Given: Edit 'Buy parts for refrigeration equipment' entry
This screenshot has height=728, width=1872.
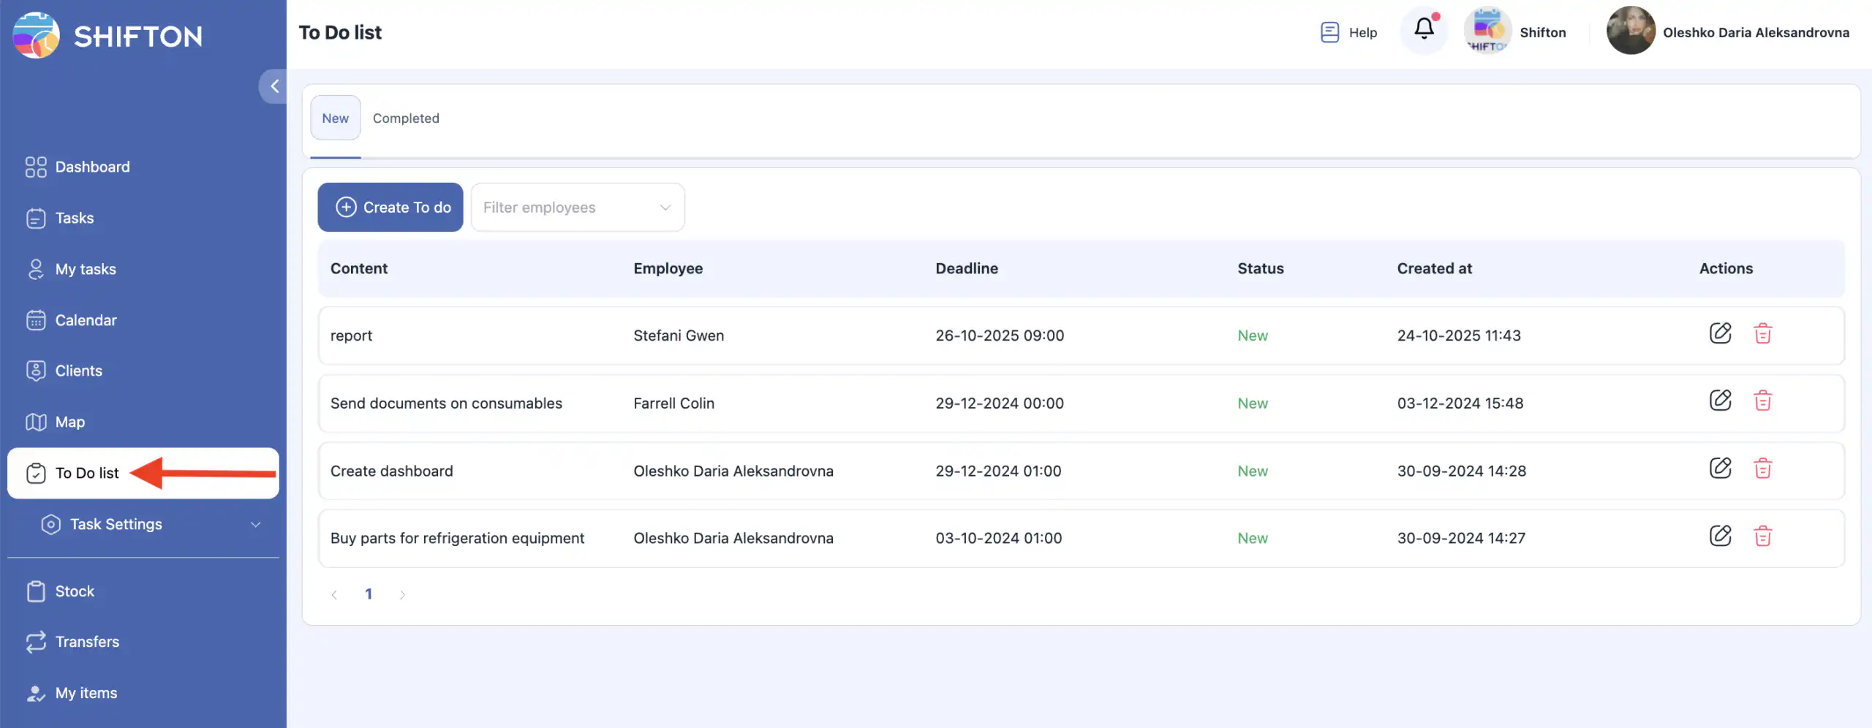Looking at the screenshot, I should point(1720,536).
